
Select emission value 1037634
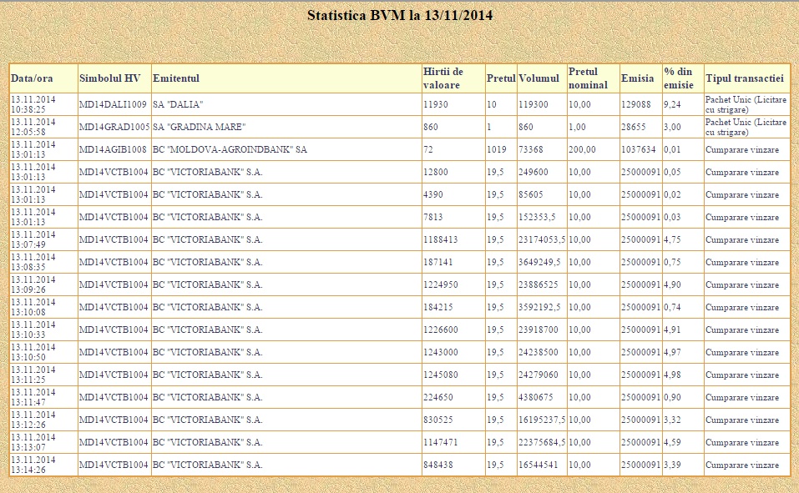[x=639, y=149]
